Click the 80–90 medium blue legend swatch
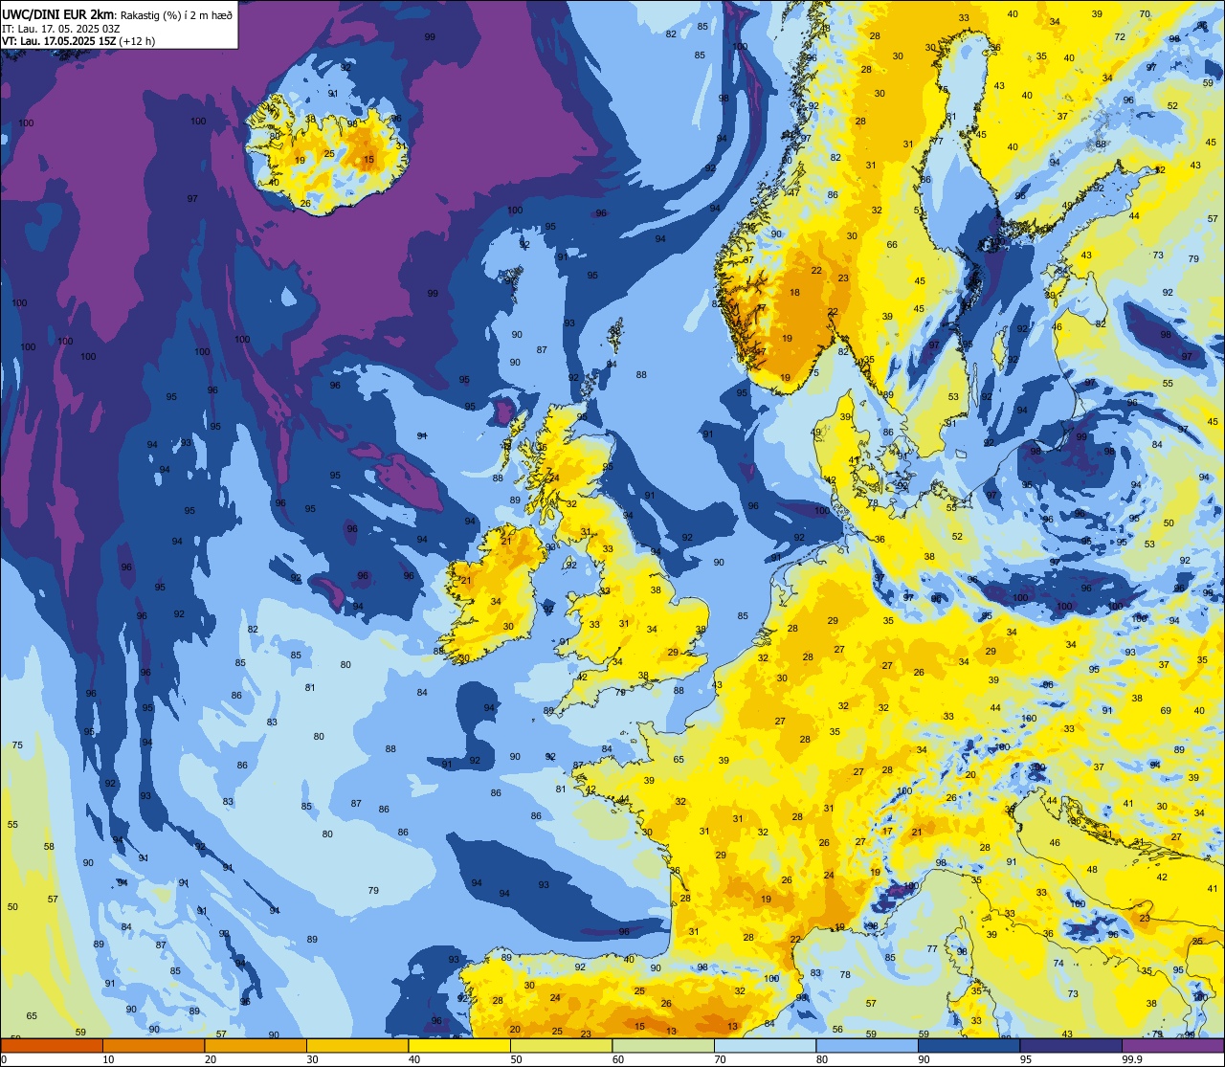 [867, 1045]
